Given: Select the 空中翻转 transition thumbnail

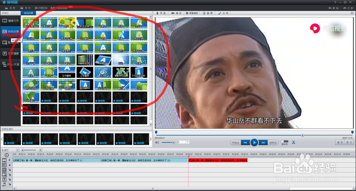Looking at the screenshot, I should [67, 72].
